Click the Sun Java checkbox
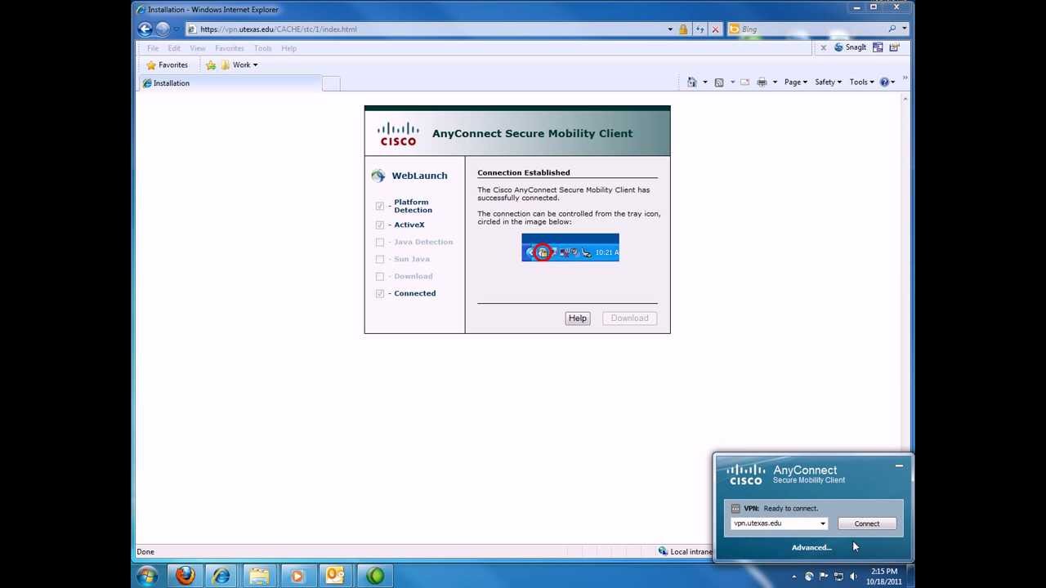Screen dimensions: 1046x588 tap(380, 259)
